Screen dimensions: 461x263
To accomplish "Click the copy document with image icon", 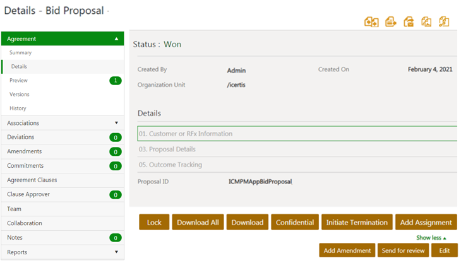I will point(426,21).
